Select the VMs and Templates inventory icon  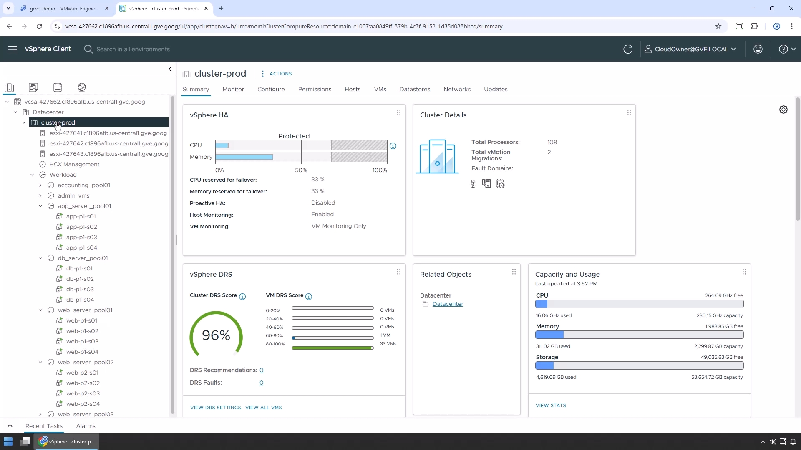point(33,87)
